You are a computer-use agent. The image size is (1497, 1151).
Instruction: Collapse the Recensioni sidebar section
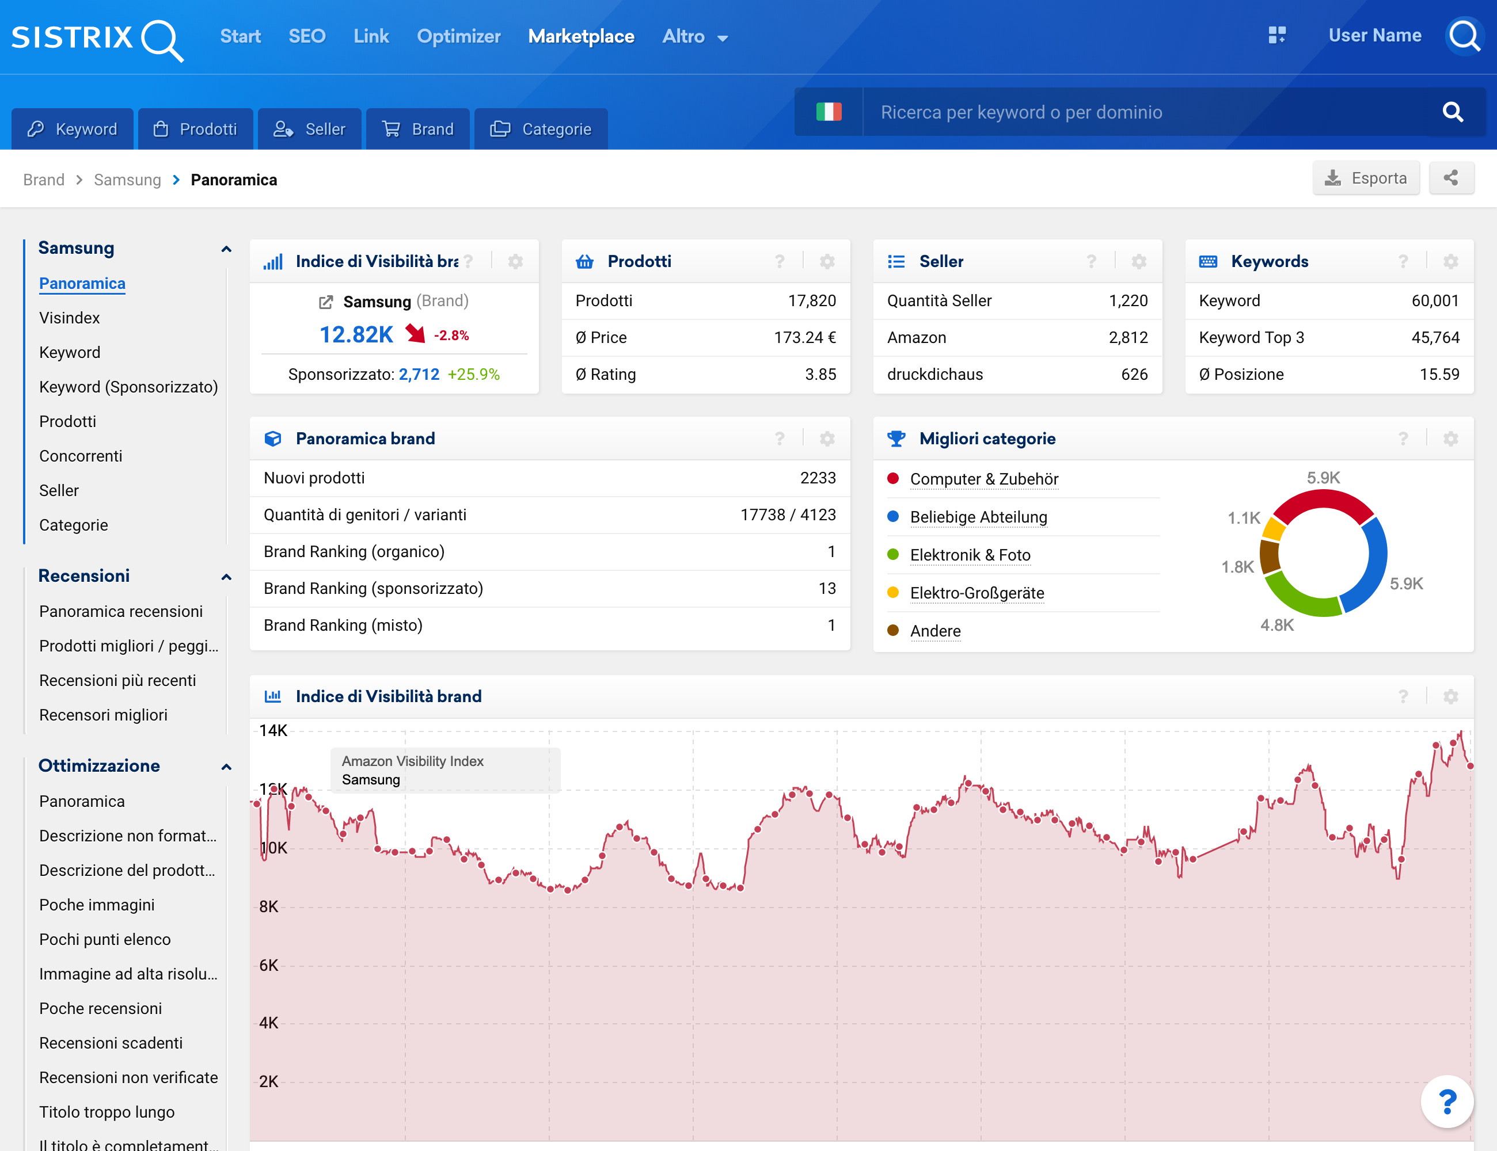[x=226, y=577]
